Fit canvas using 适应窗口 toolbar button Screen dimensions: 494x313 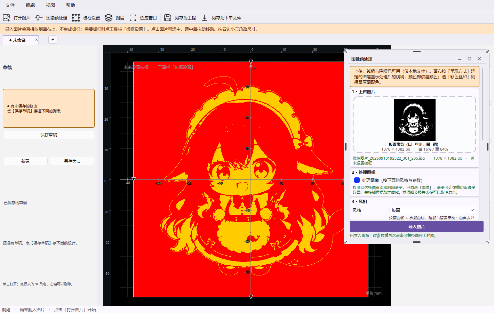tap(143, 18)
